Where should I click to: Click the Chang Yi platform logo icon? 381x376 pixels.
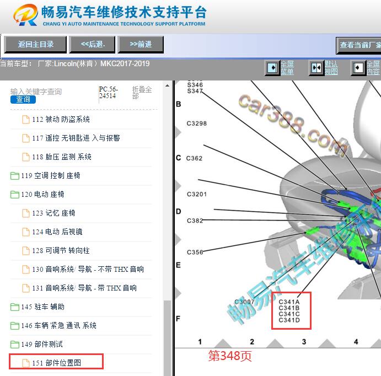coord(25,15)
